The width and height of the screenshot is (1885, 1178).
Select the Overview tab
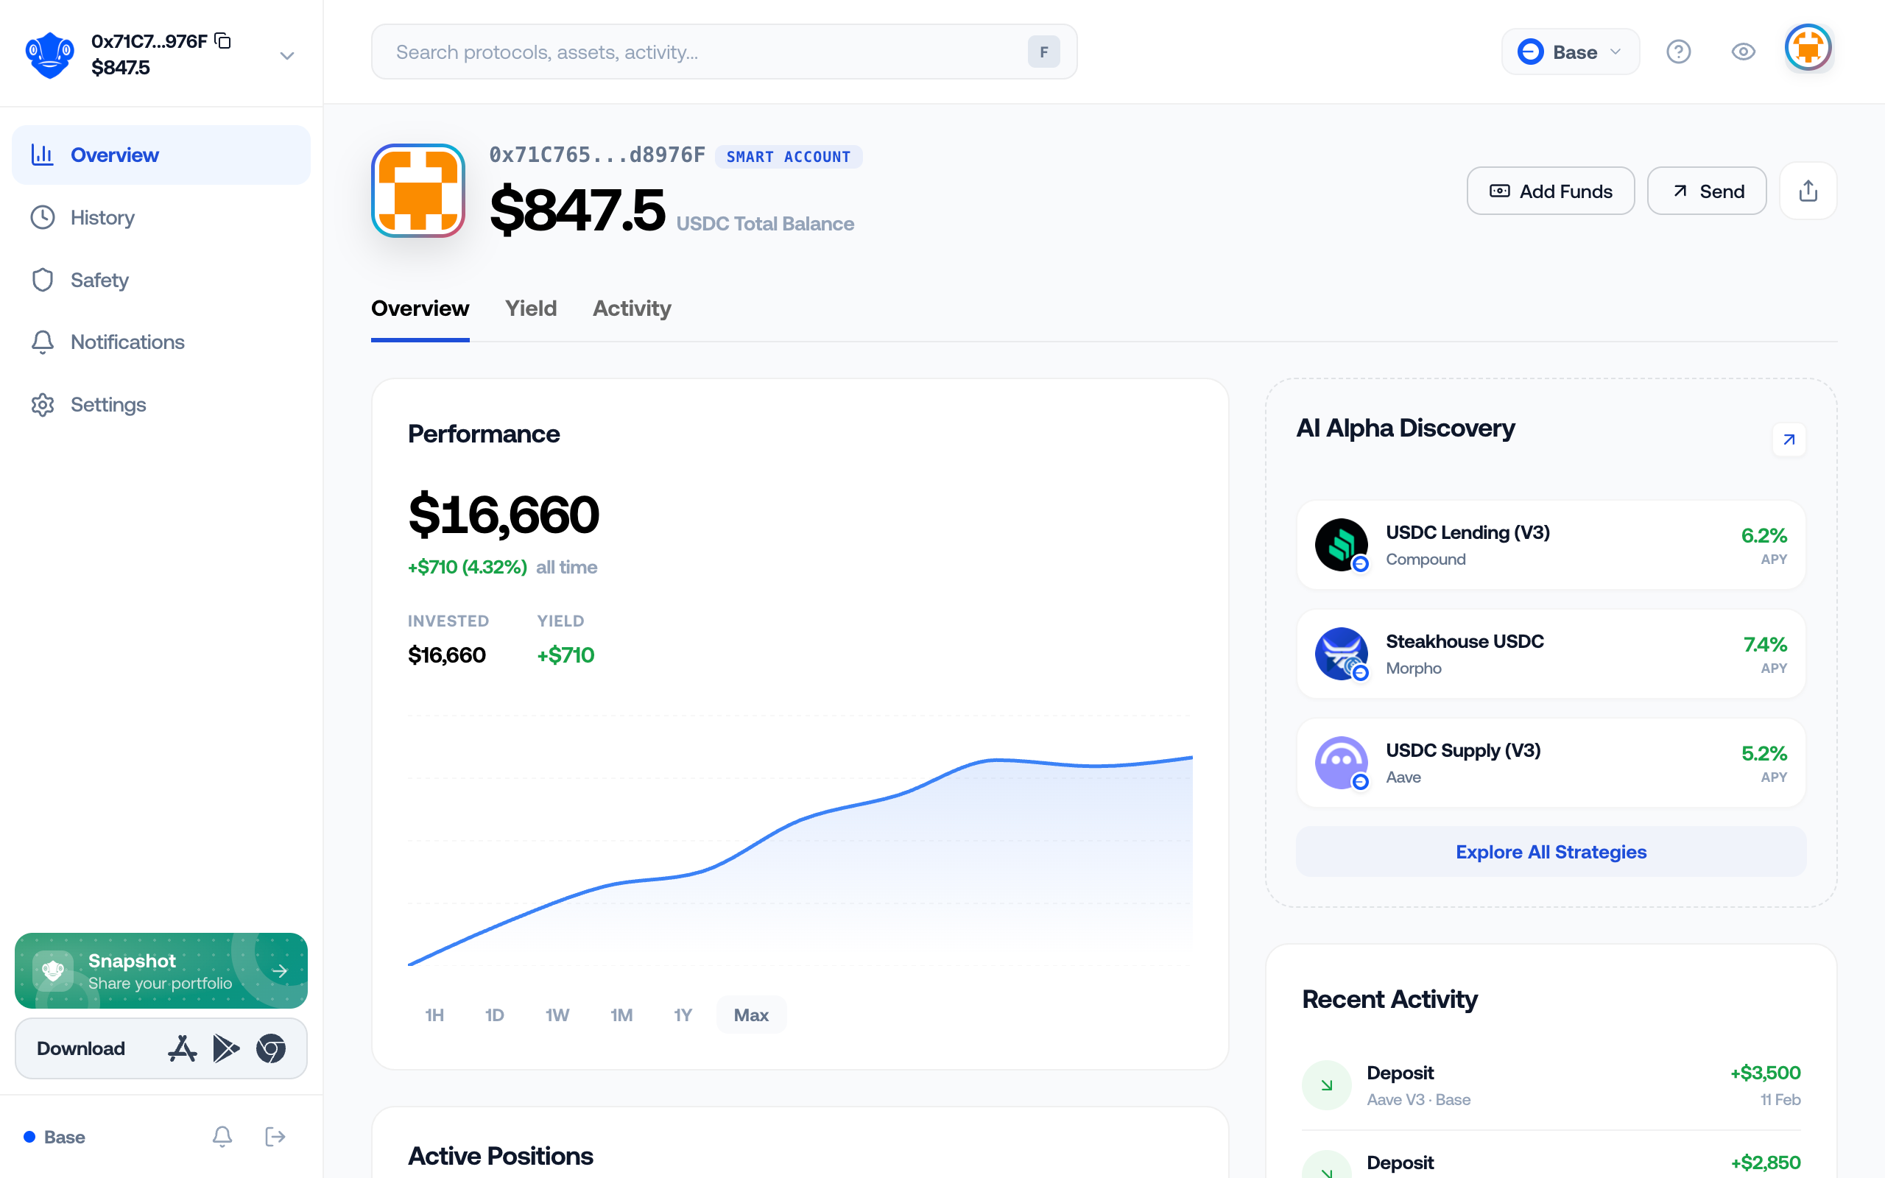[420, 308]
